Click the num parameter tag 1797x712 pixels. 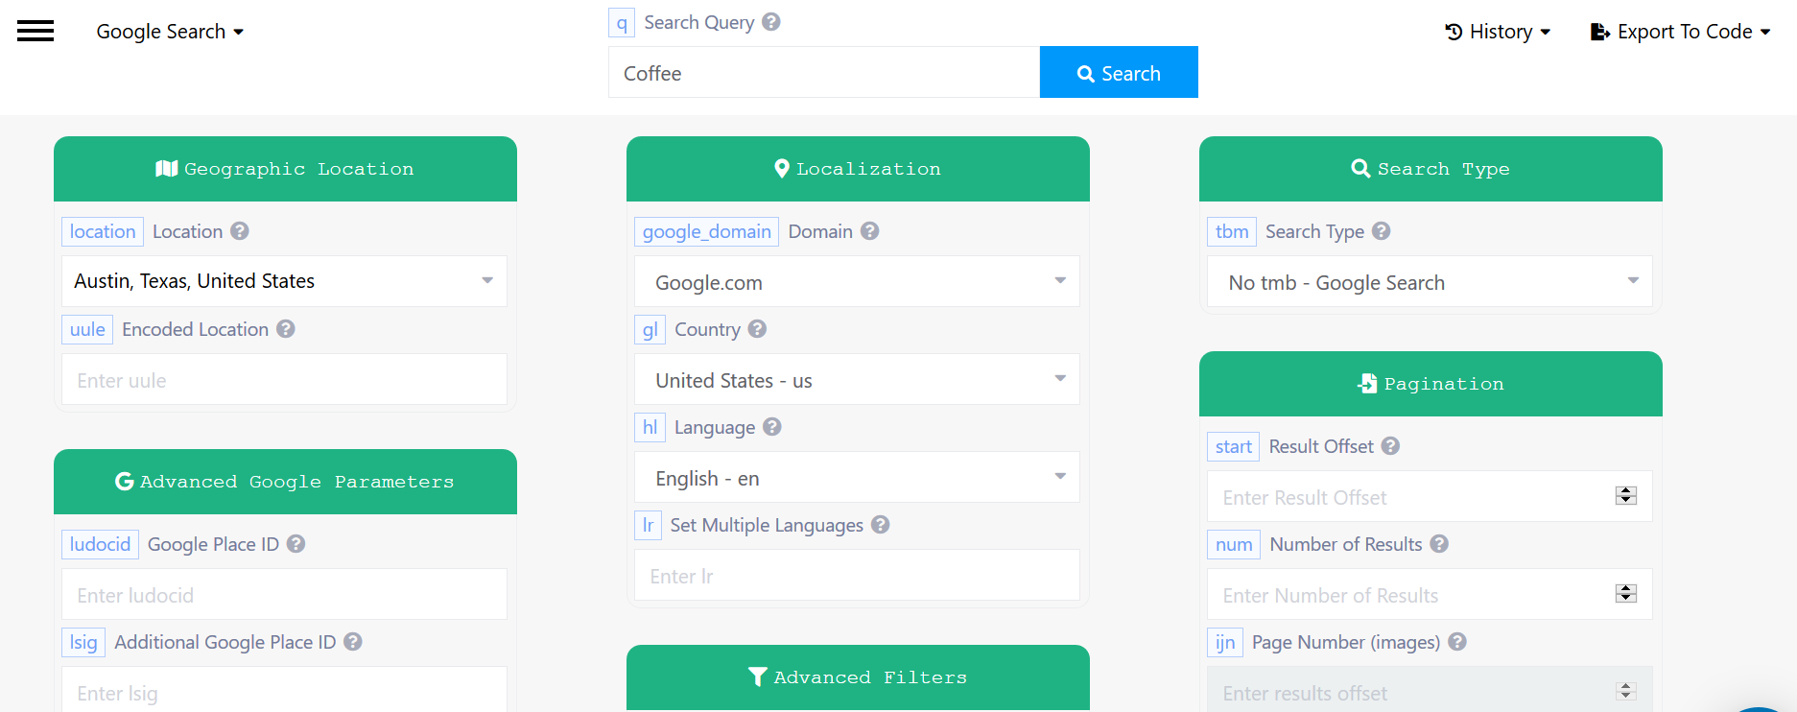pos(1234,544)
